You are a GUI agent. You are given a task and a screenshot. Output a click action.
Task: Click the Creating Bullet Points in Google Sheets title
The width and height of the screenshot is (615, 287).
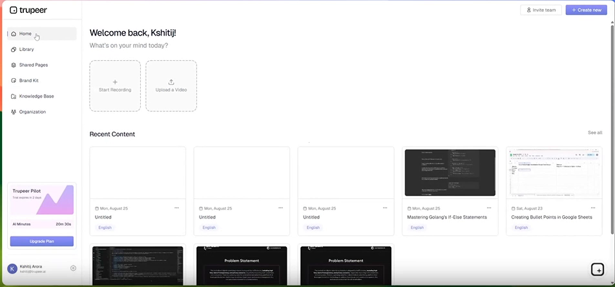pos(552,217)
